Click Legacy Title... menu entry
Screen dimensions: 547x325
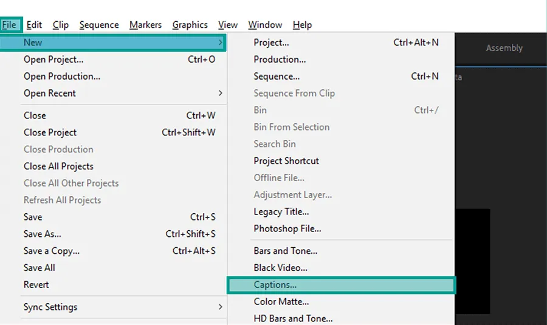[x=341, y=211]
